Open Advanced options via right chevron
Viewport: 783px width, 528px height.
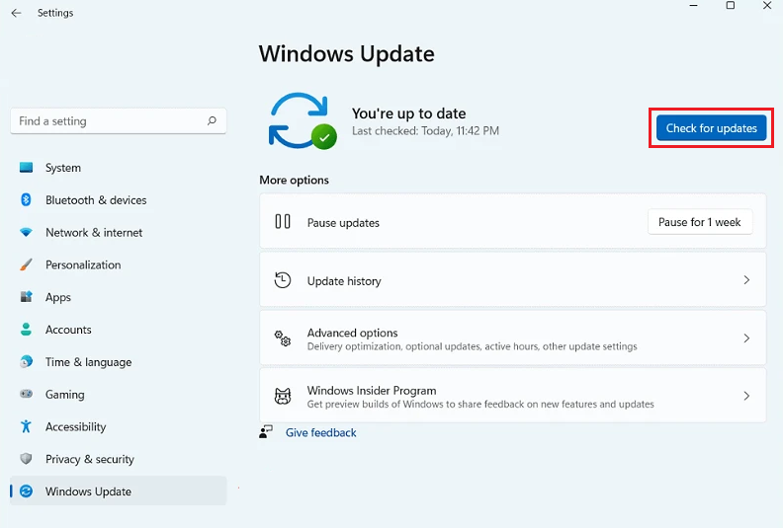[746, 339]
